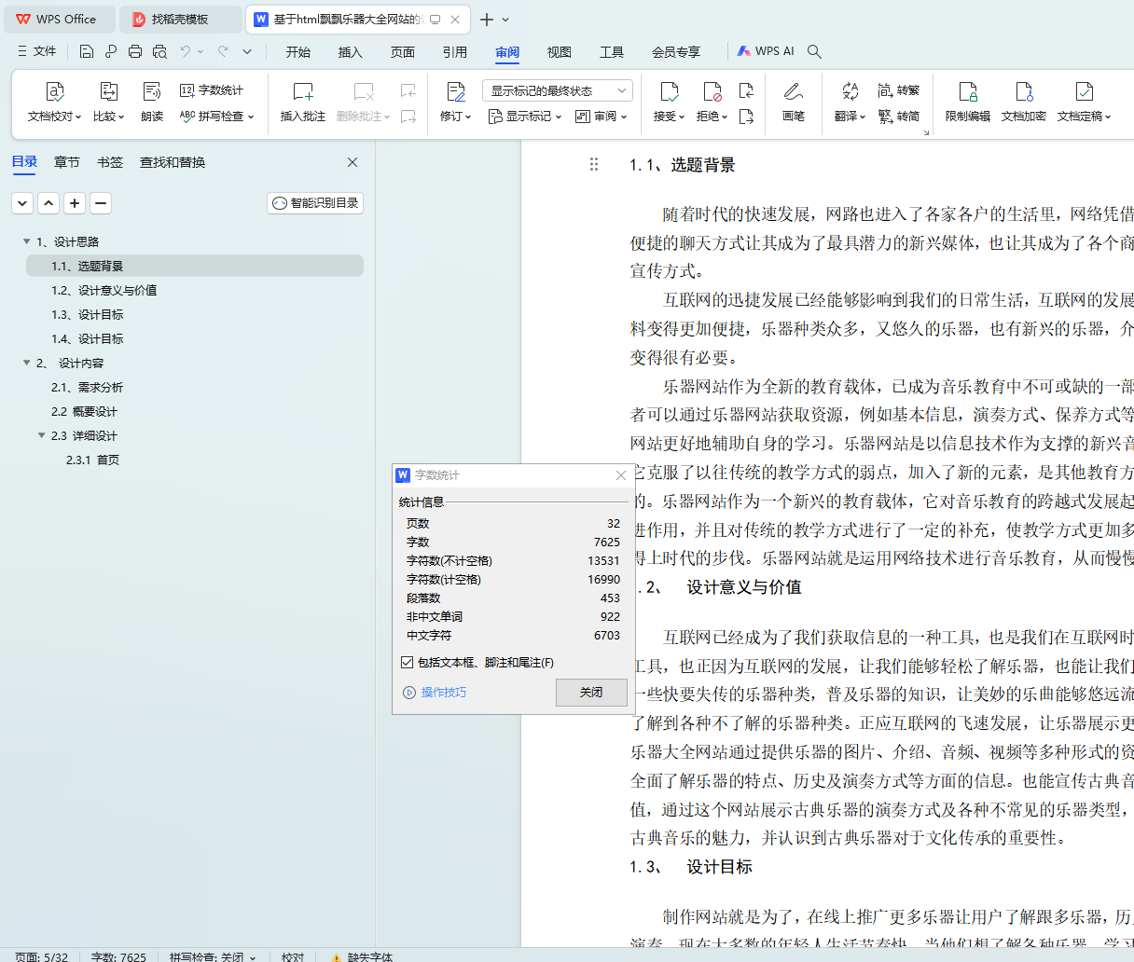This screenshot has height=962, width=1134.
Task: Select 1.2、设计意义与价值 in outline
Action: pos(104,290)
